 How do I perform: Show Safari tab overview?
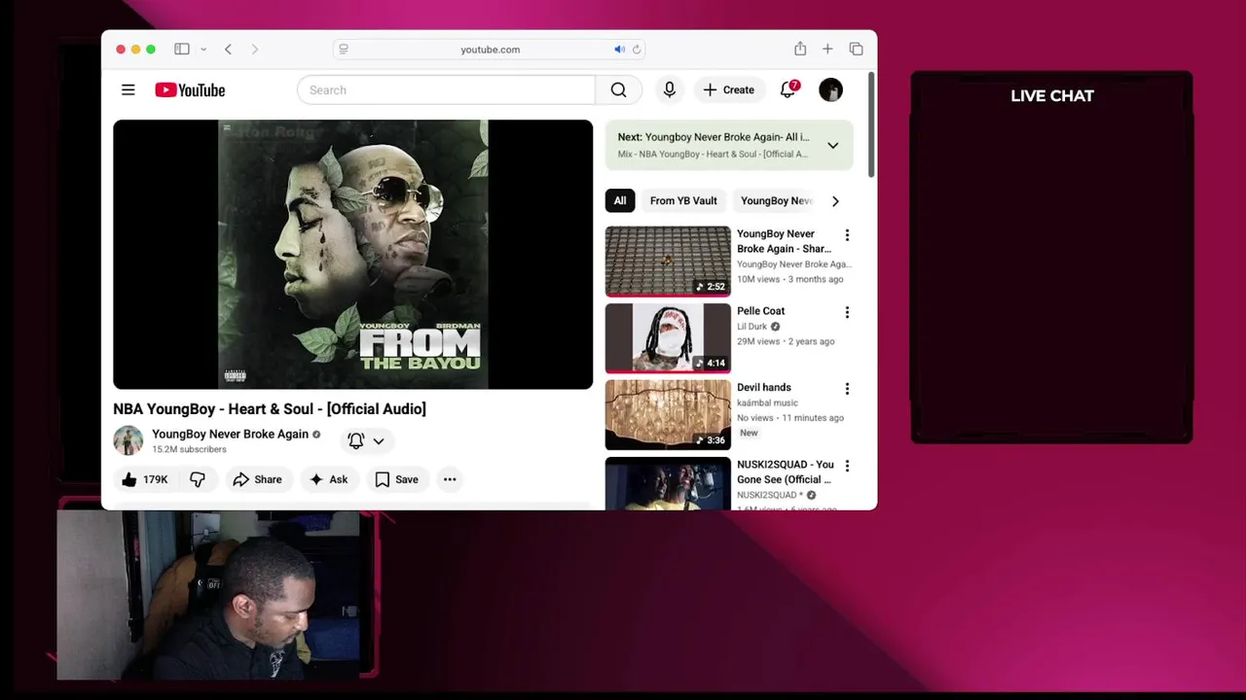point(856,49)
